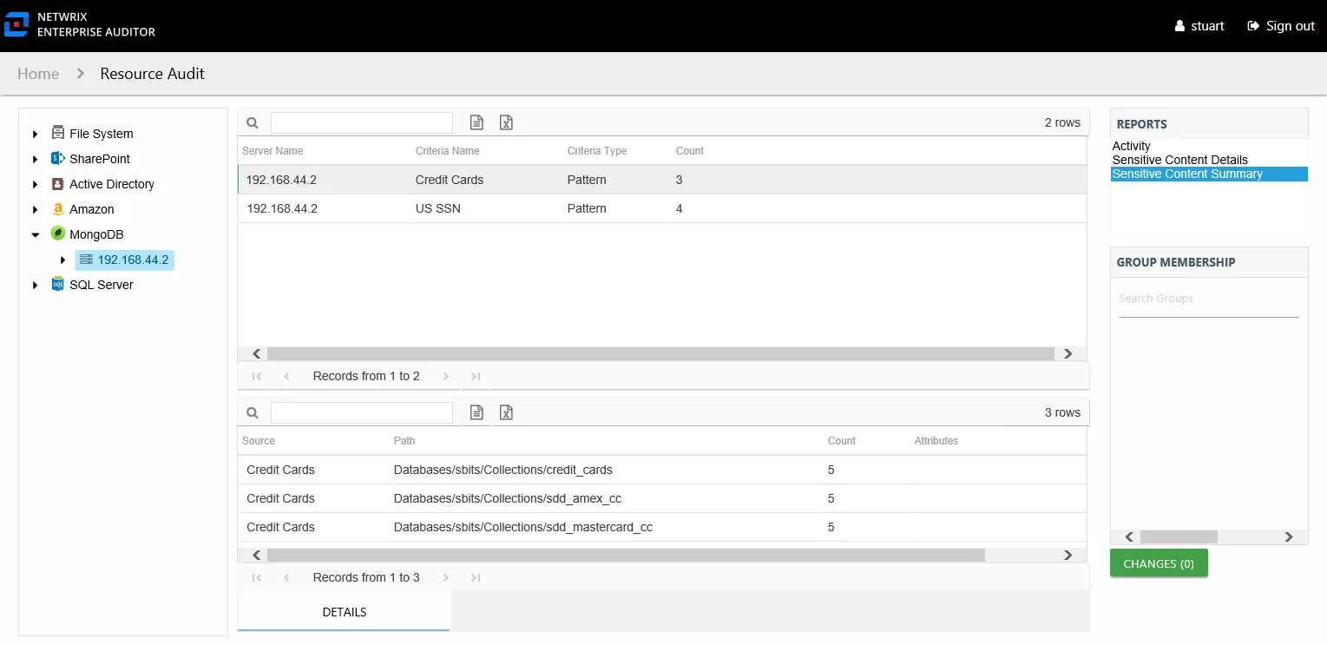Sort by Attributes column header
Viewport: 1327px width, 645px height.
[x=936, y=441]
